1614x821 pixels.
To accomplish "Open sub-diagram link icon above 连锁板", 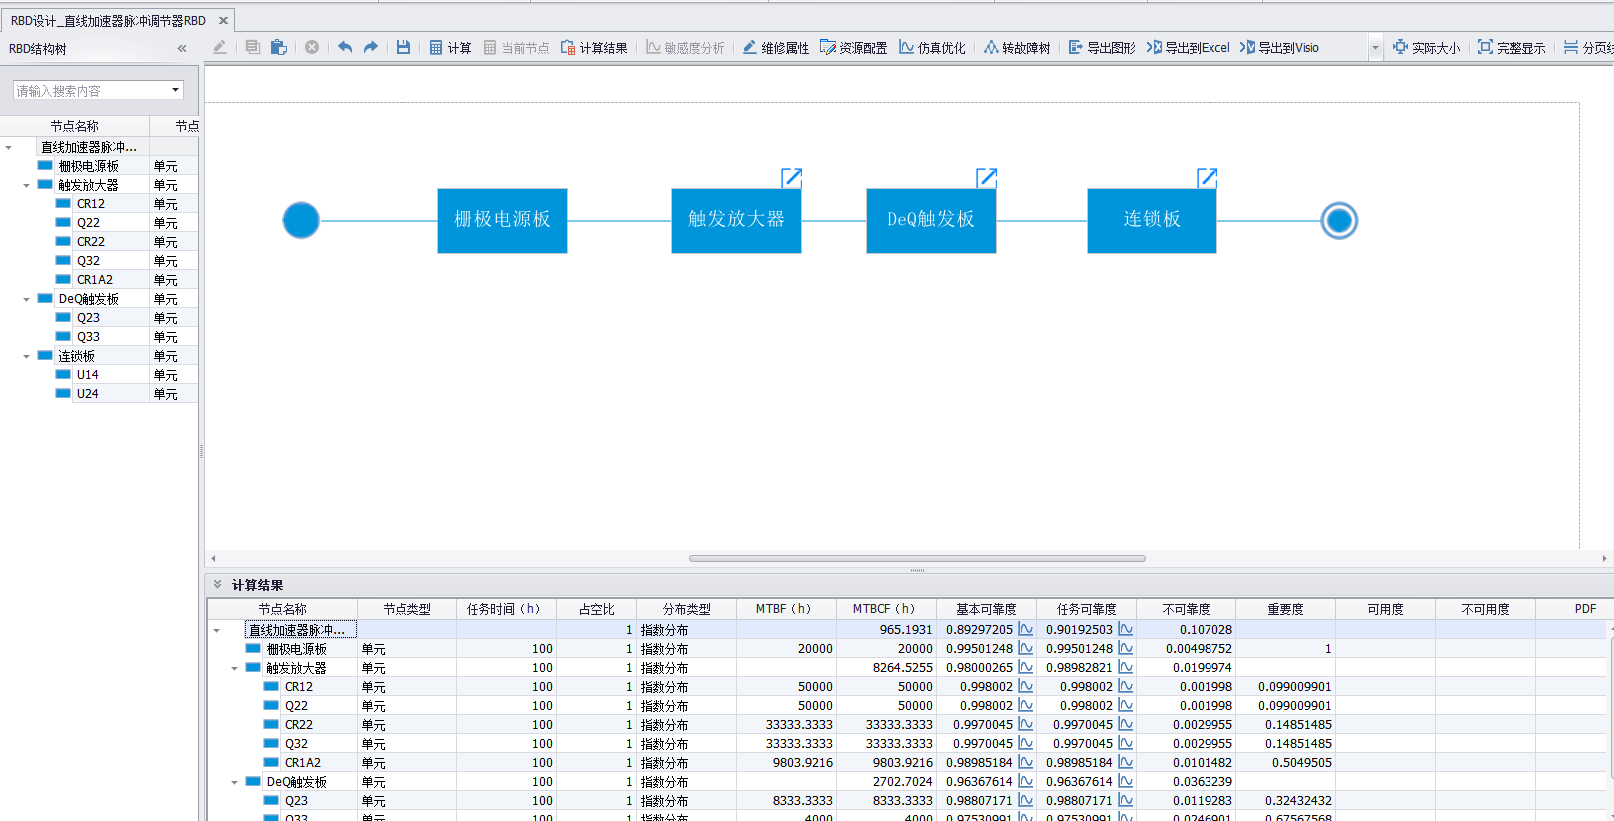I will click(1208, 177).
